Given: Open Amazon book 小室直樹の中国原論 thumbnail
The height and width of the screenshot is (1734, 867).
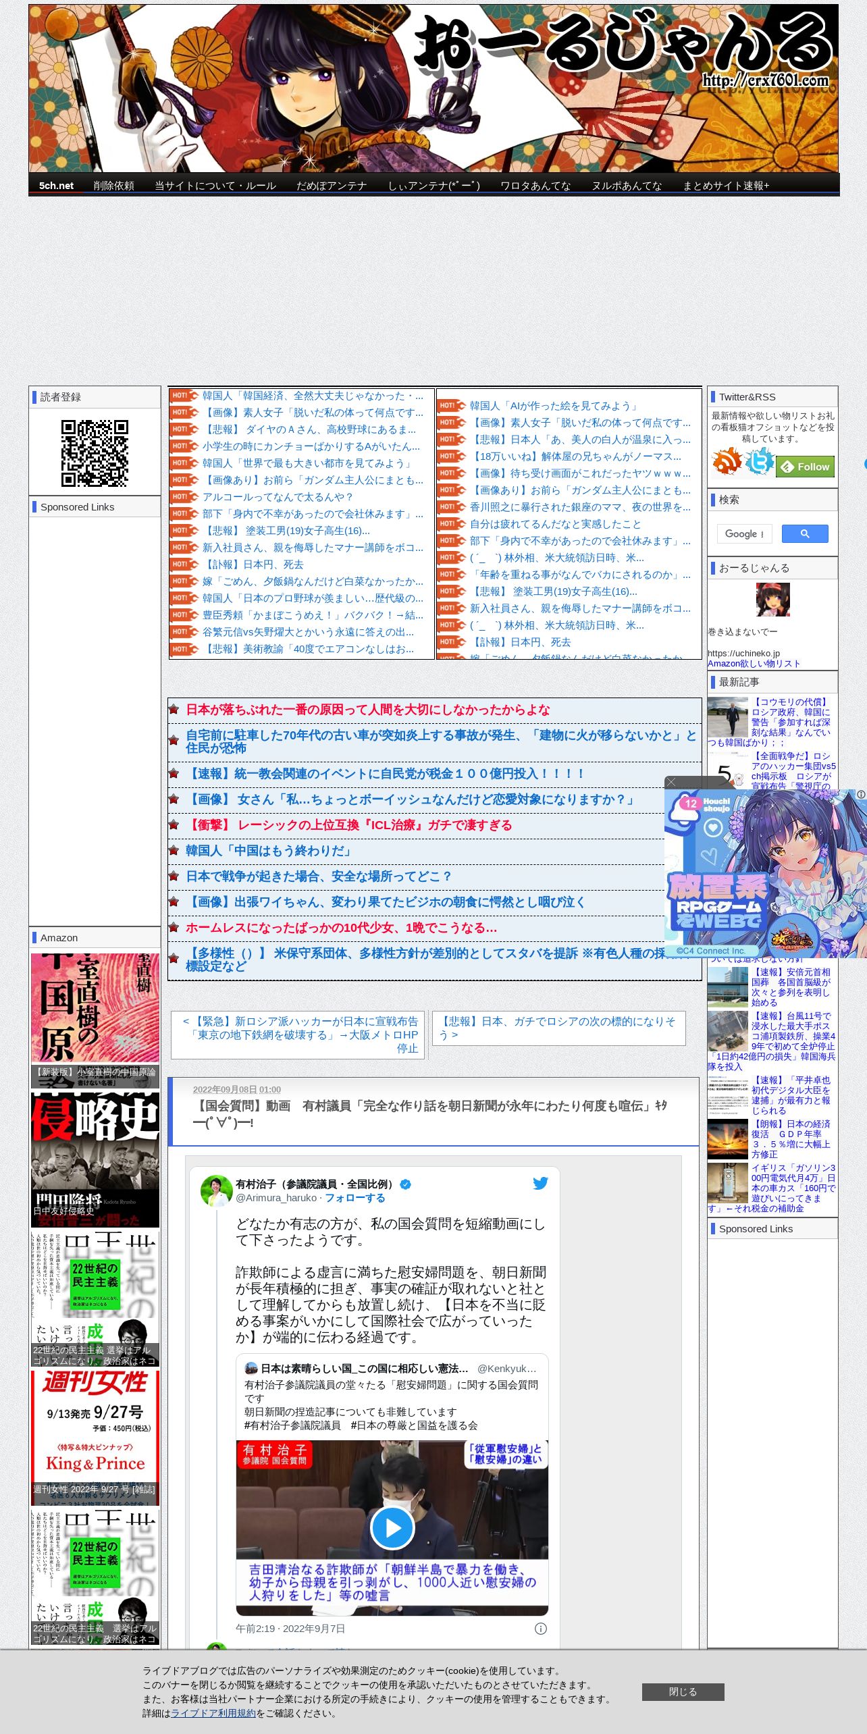Looking at the screenshot, I should pyautogui.click(x=95, y=1020).
